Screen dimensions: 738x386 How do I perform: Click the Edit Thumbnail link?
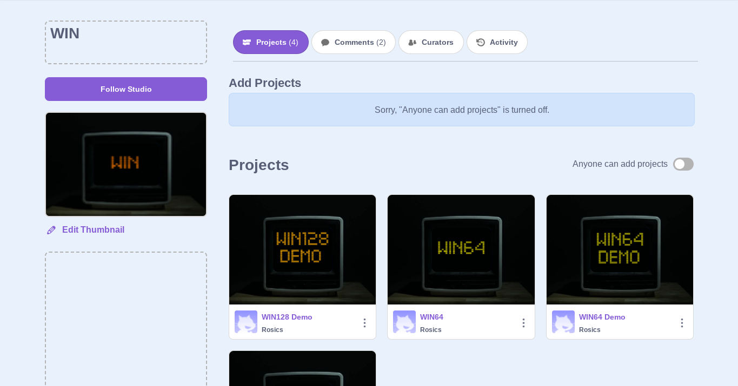tap(93, 229)
